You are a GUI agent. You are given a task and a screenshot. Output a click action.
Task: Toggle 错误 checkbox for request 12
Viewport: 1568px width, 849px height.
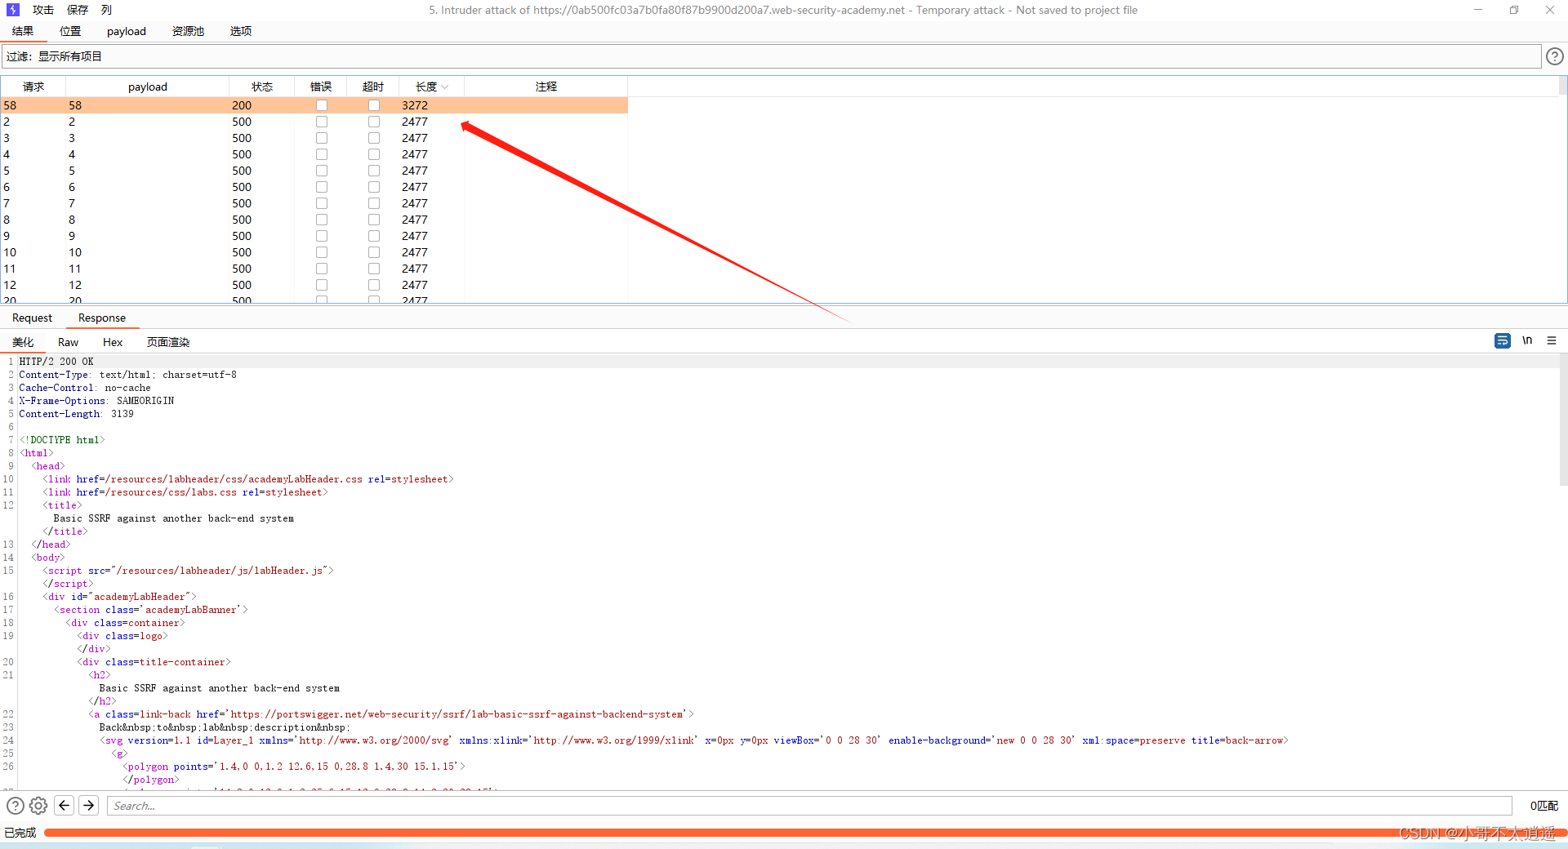[x=322, y=285]
